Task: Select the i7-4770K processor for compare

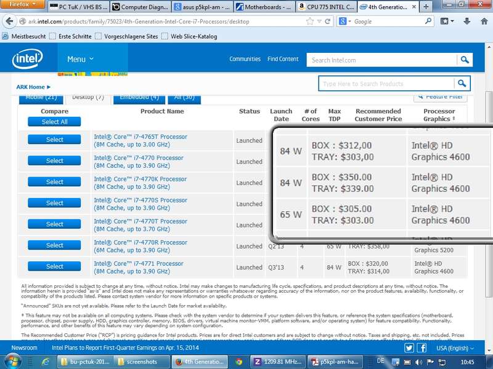Action: pyautogui.click(x=54, y=181)
